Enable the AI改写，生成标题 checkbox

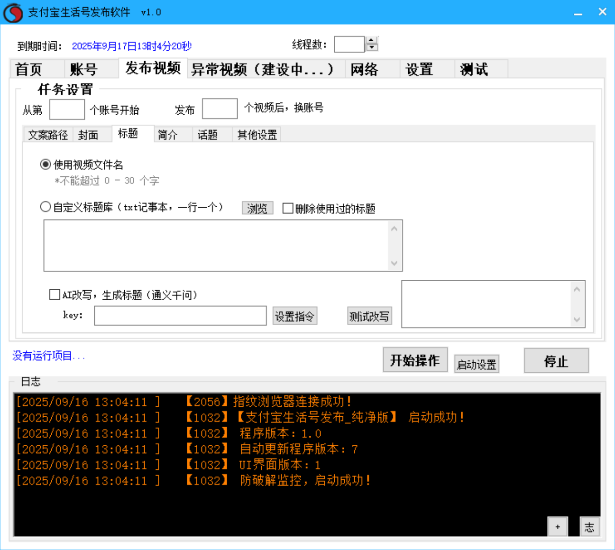55,294
